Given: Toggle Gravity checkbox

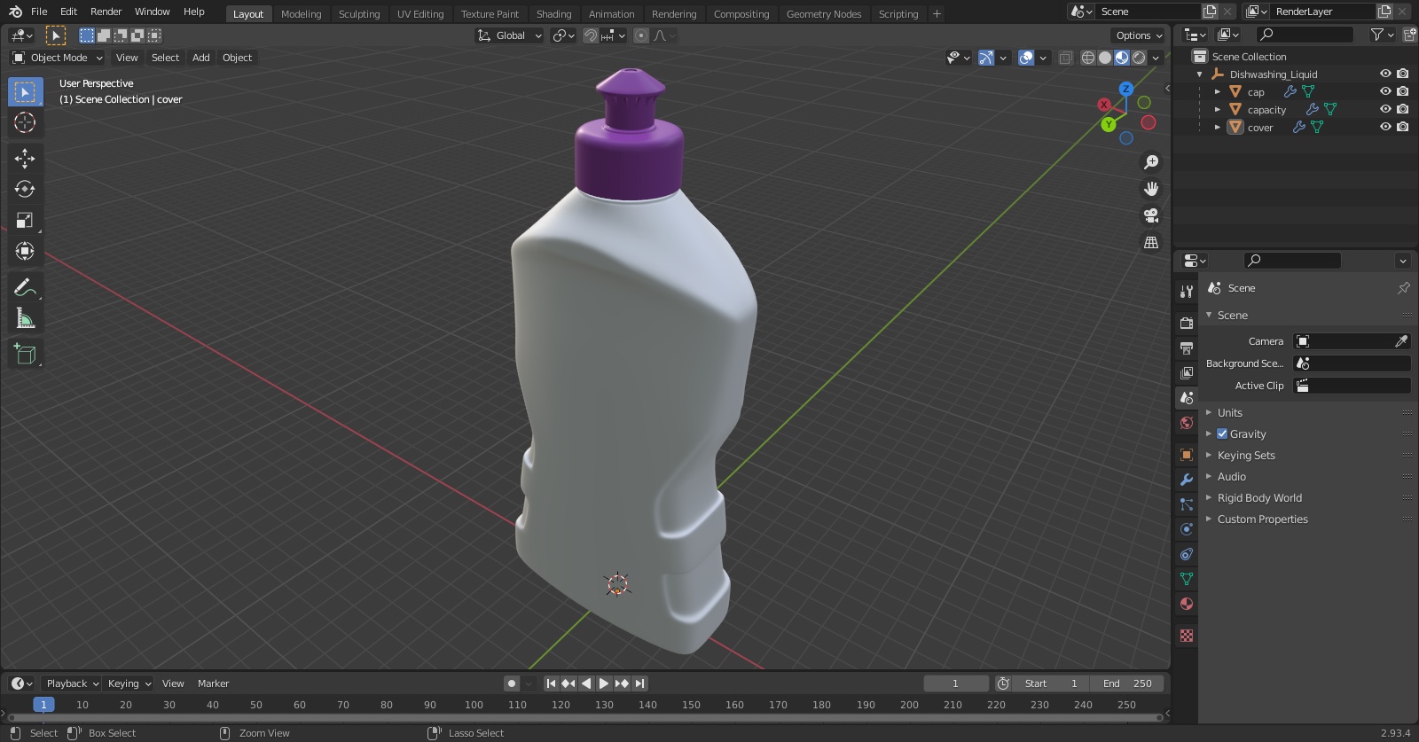Looking at the screenshot, I should [1222, 433].
